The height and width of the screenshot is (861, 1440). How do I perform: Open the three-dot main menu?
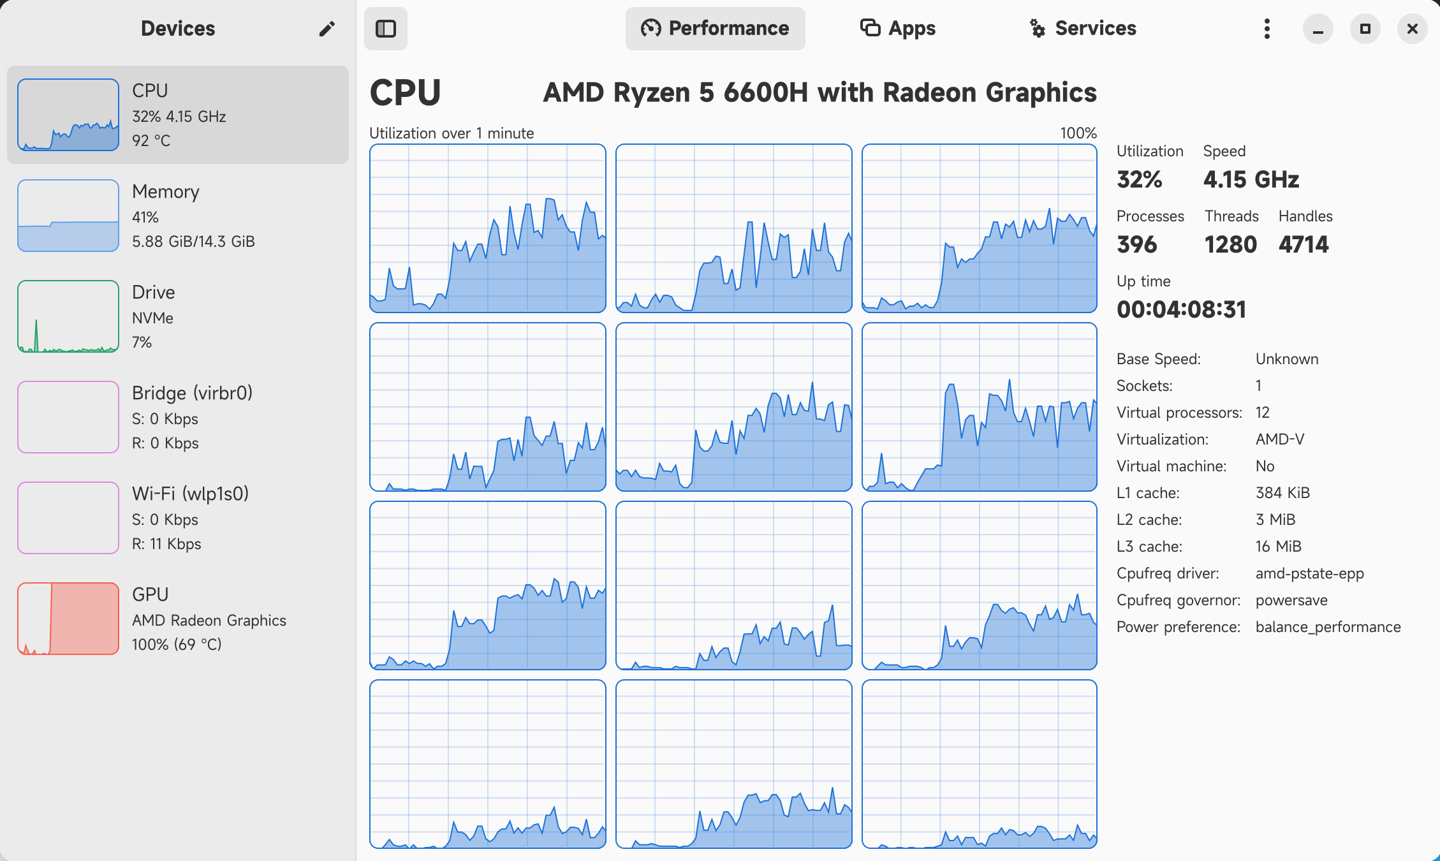pyautogui.click(x=1267, y=29)
